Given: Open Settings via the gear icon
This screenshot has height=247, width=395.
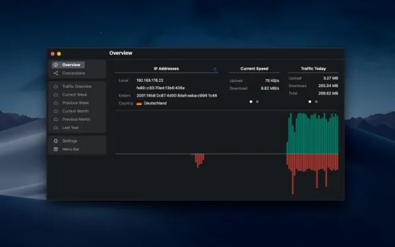Looking at the screenshot, I should (56, 141).
